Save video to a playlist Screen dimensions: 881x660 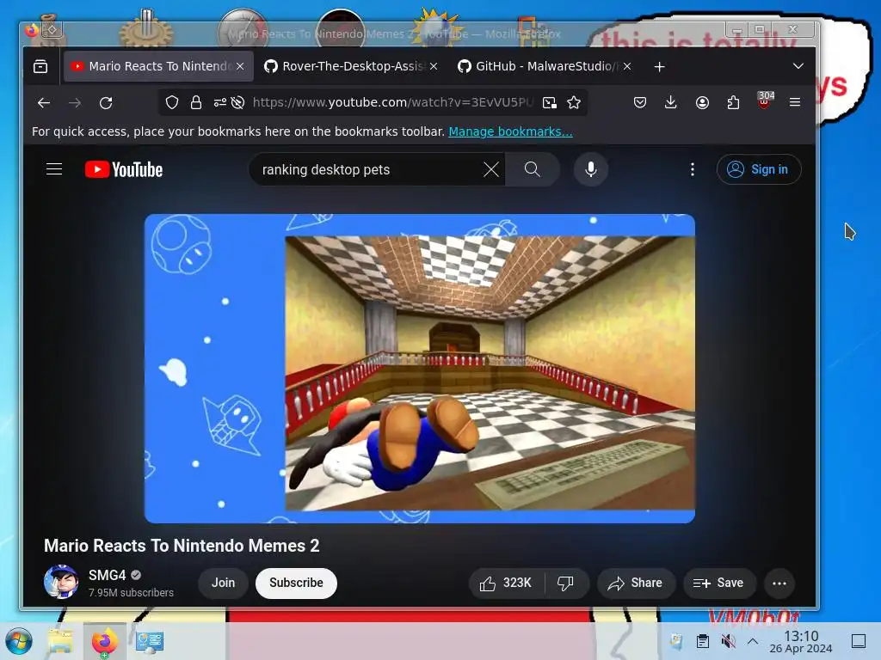tap(719, 584)
